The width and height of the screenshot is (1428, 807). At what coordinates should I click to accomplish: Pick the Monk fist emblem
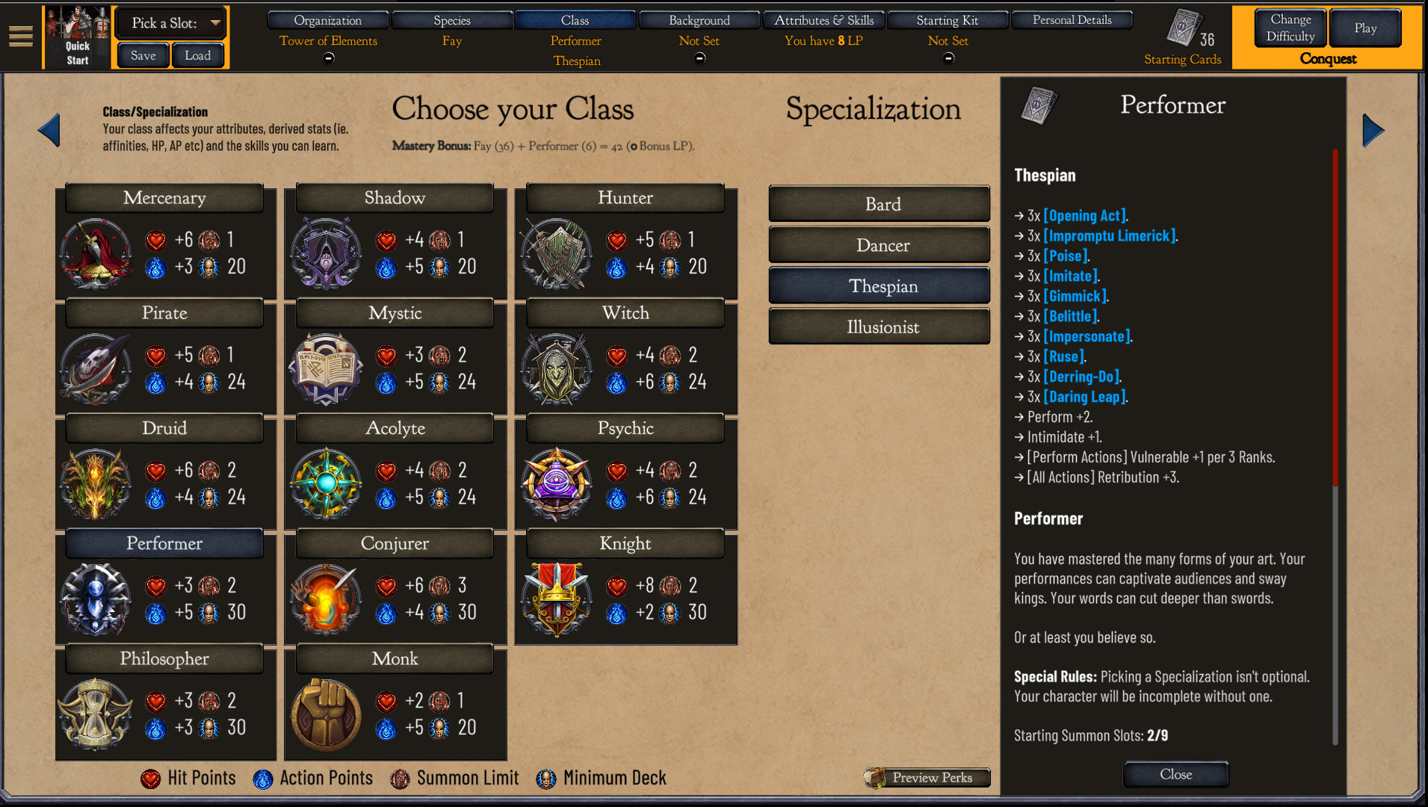click(326, 714)
